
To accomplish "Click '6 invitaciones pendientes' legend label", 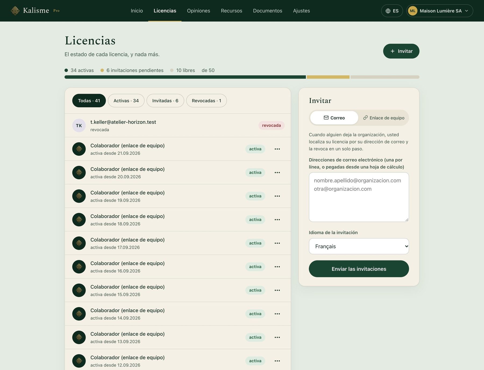I will (135, 70).
